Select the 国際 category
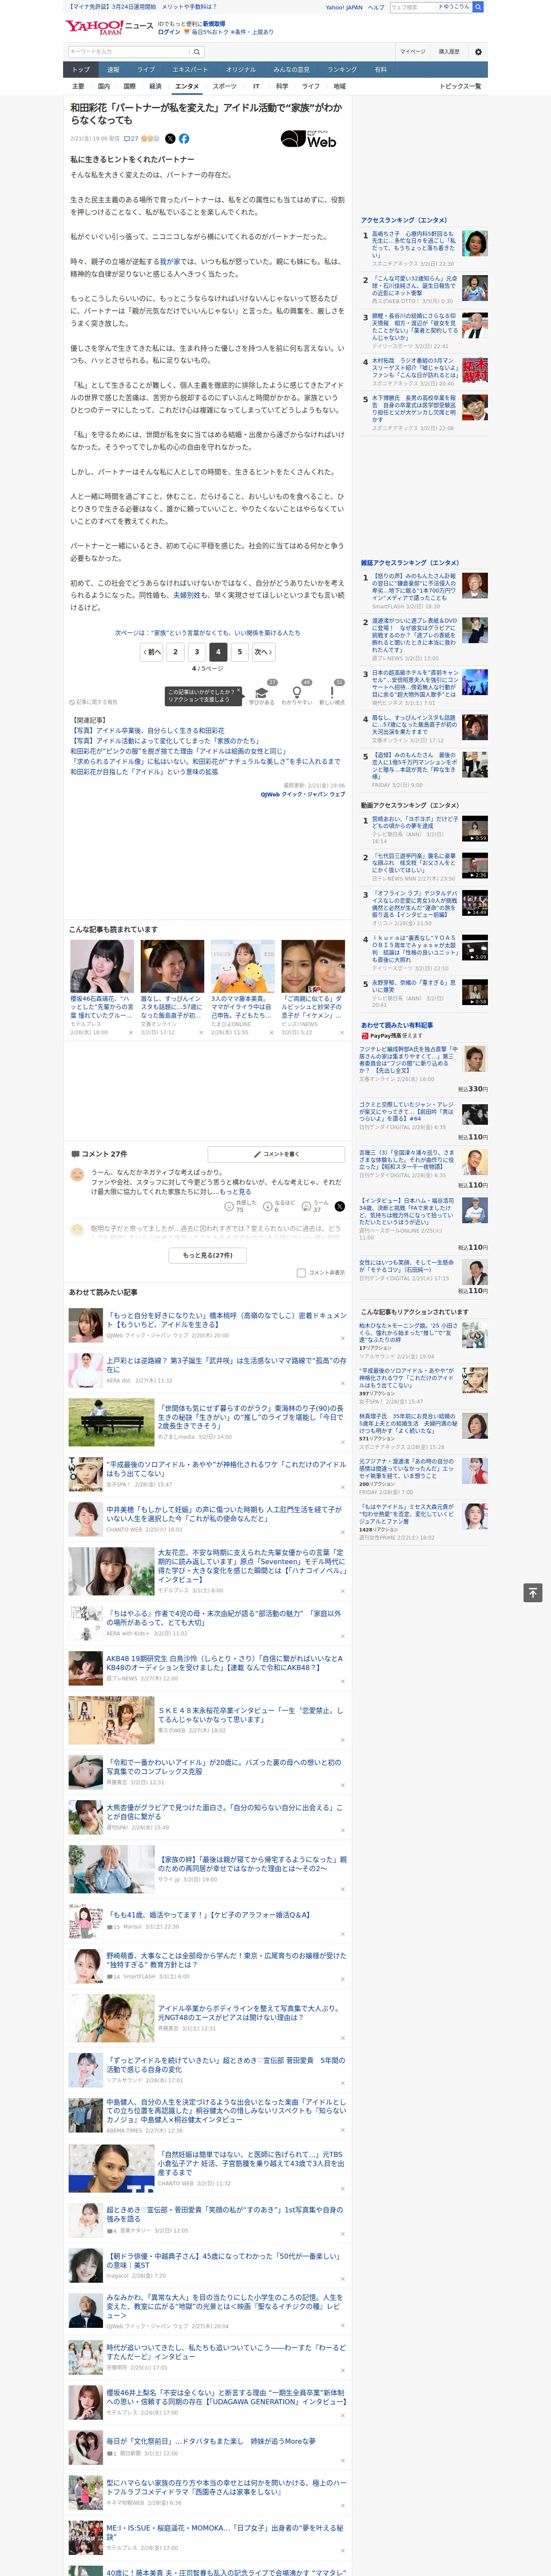 click(x=129, y=86)
